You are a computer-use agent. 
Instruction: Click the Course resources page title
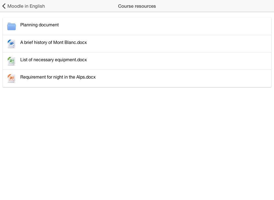[137, 6]
